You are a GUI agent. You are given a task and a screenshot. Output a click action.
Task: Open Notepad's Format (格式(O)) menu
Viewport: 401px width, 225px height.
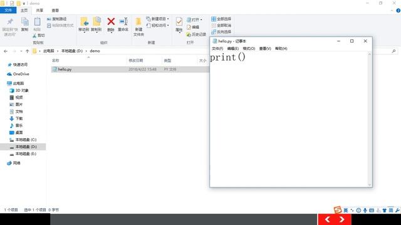coord(249,49)
